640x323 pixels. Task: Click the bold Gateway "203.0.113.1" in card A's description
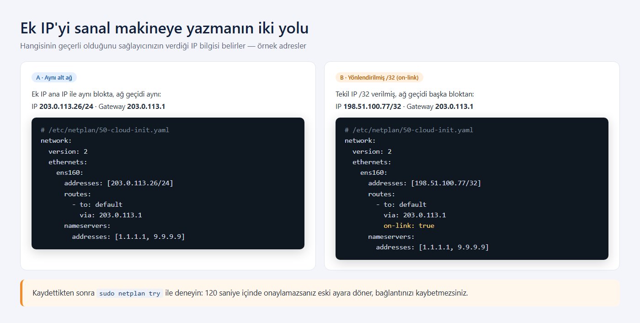pos(146,107)
